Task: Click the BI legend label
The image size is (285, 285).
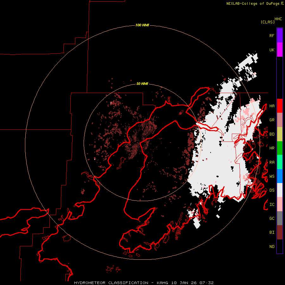Action: pyautogui.click(x=272, y=232)
